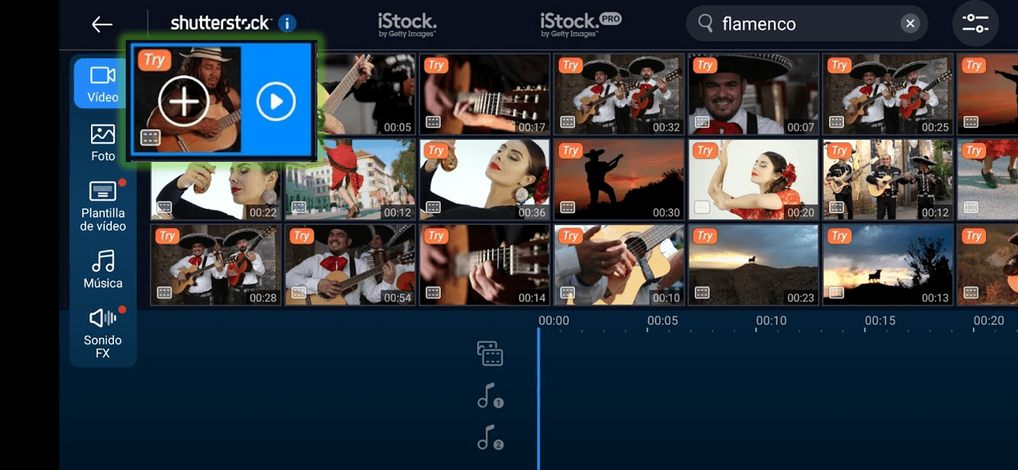
Task: Select the 00:54 mariachi guitar clip
Action: pos(351,265)
